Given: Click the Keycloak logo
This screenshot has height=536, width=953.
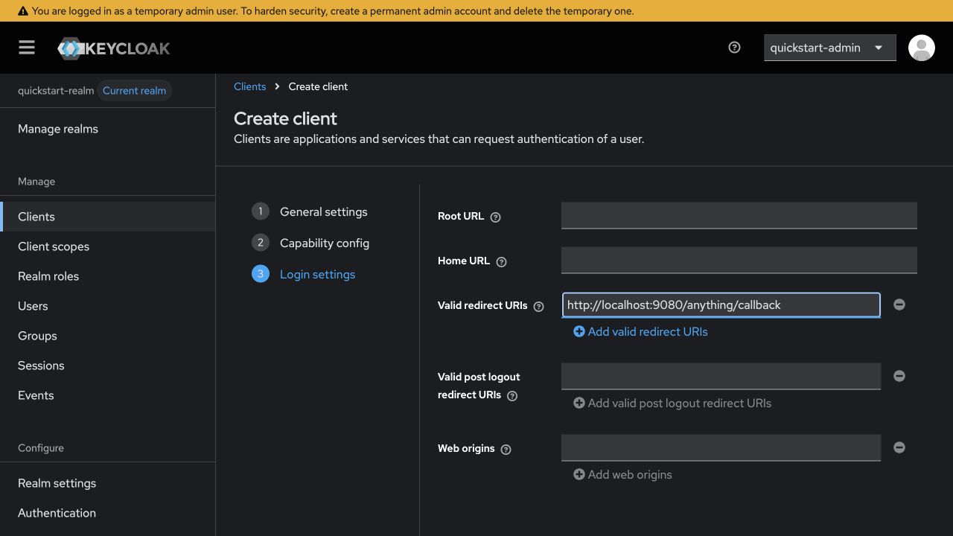Looking at the screenshot, I should coord(114,48).
